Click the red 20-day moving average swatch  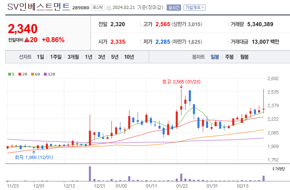coord(20,74)
